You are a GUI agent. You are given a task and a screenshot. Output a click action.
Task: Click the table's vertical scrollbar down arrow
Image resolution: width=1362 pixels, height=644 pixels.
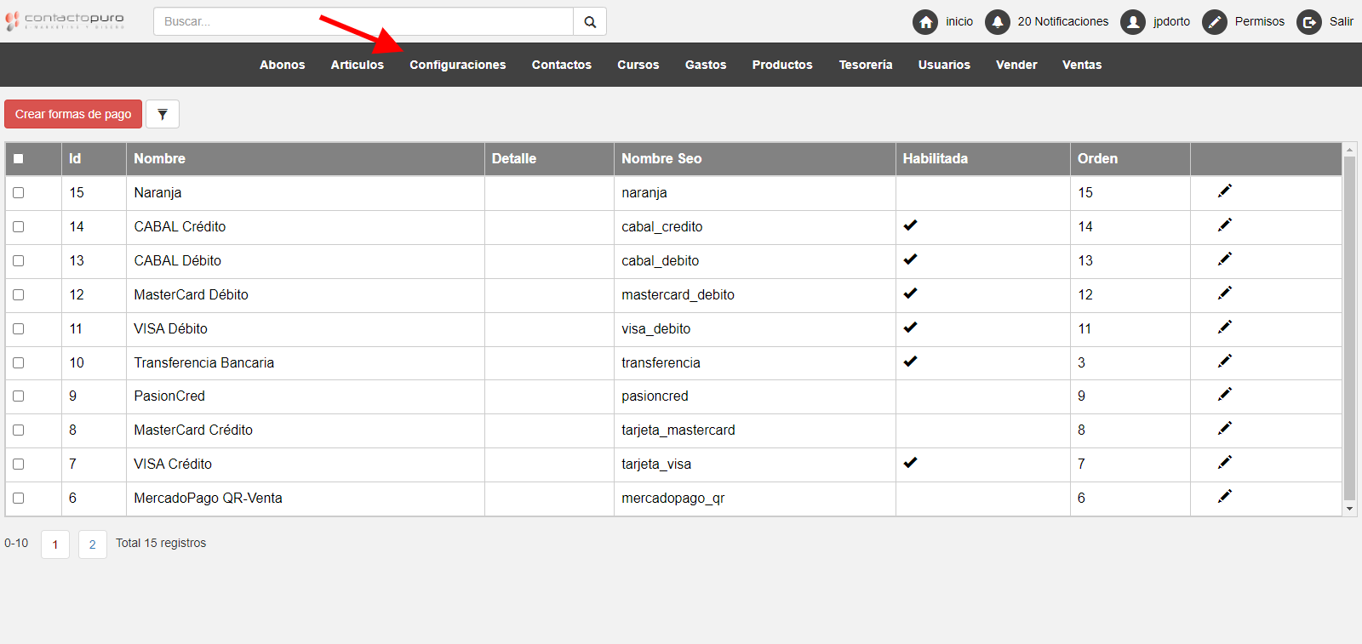click(x=1349, y=509)
